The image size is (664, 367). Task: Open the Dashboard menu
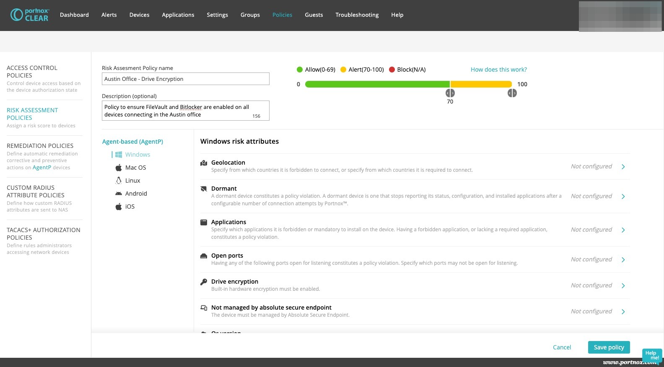click(74, 15)
